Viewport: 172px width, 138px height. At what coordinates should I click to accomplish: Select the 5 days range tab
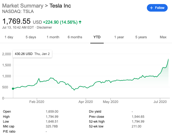tap(31, 37)
